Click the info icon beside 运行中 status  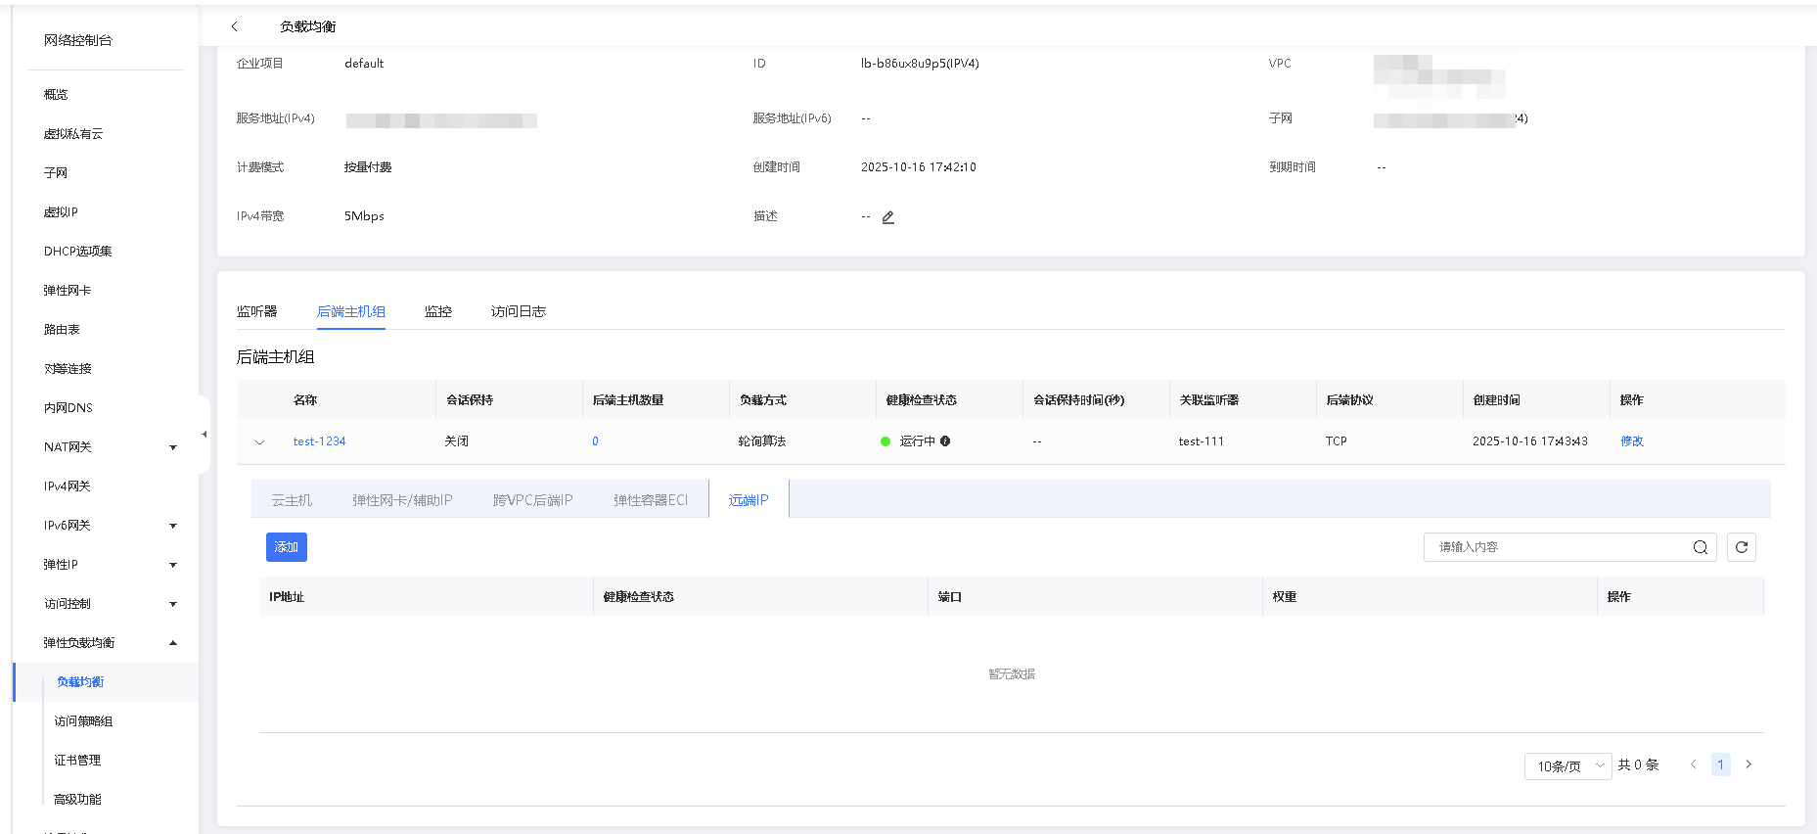point(945,441)
